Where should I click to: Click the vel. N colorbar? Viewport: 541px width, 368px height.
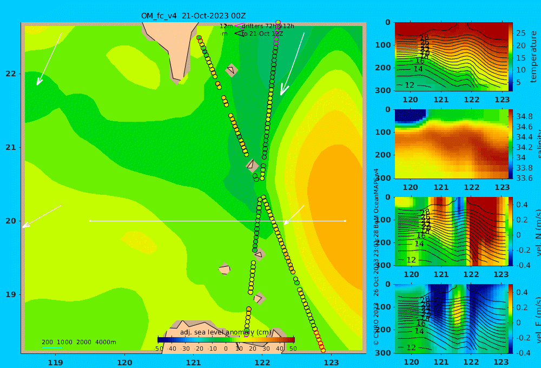point(511,231)
